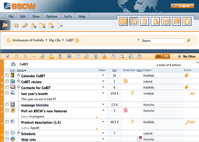
Task: Go to the home folder icon
Action: pos(134,21)
